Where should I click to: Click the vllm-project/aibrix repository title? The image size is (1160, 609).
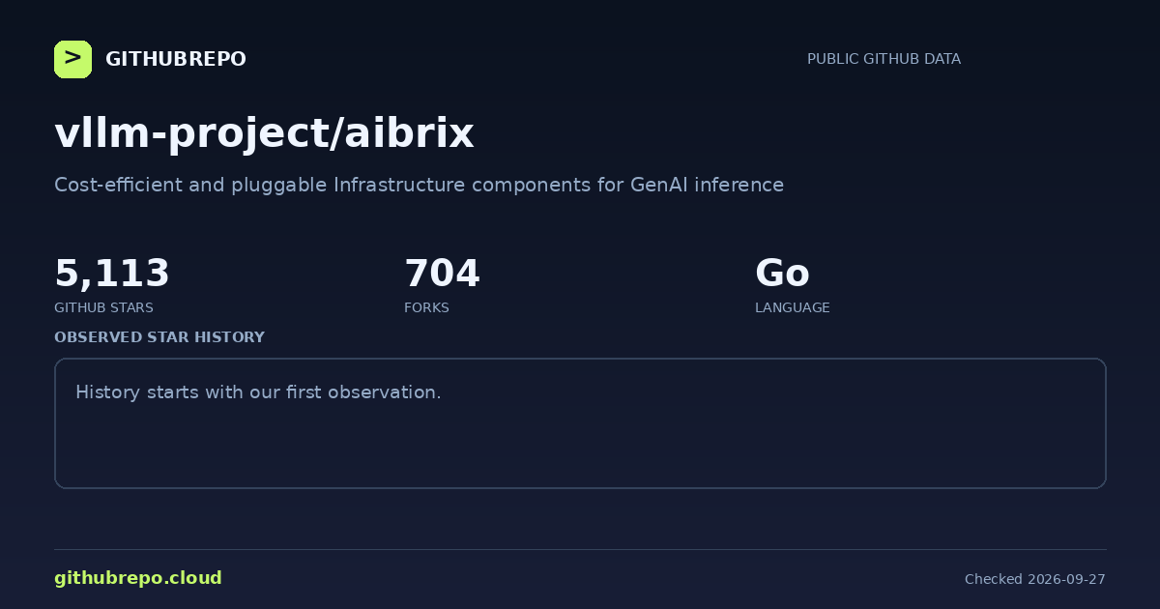coord(264,133)
